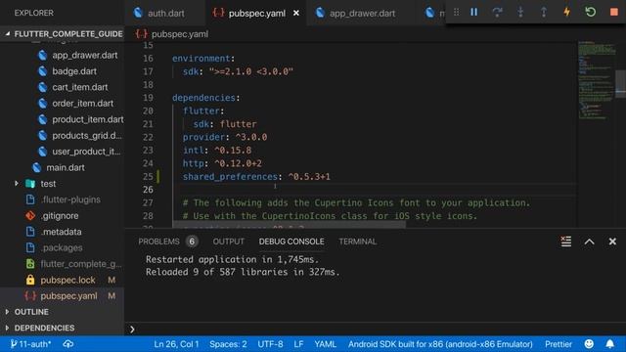Click the feedback smiley icon
The height and width of the screenshot is (352, 626).
click(x=589, y=344)
